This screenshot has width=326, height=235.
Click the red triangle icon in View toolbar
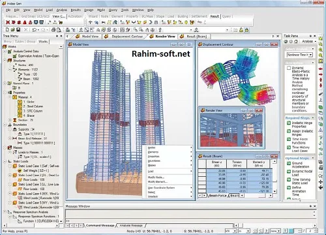point(25,22)
